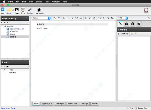Collapse the Untitled project tree
This screenshot has height=110, width=151.
(2, 26)
